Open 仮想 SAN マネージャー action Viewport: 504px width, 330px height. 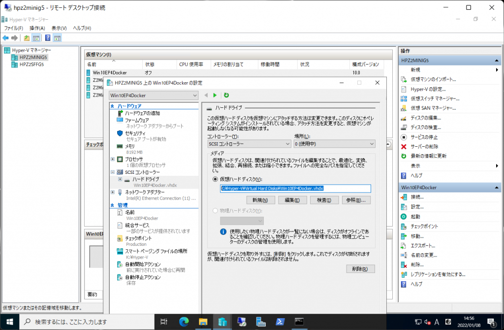[433, 108]
